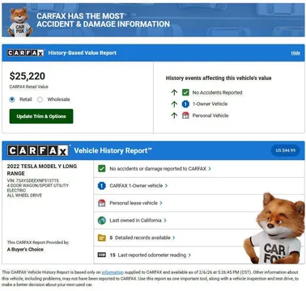Click the red Personal Vehicle house icon
Screen dimensions: 306x291
(x=185, y=116)
